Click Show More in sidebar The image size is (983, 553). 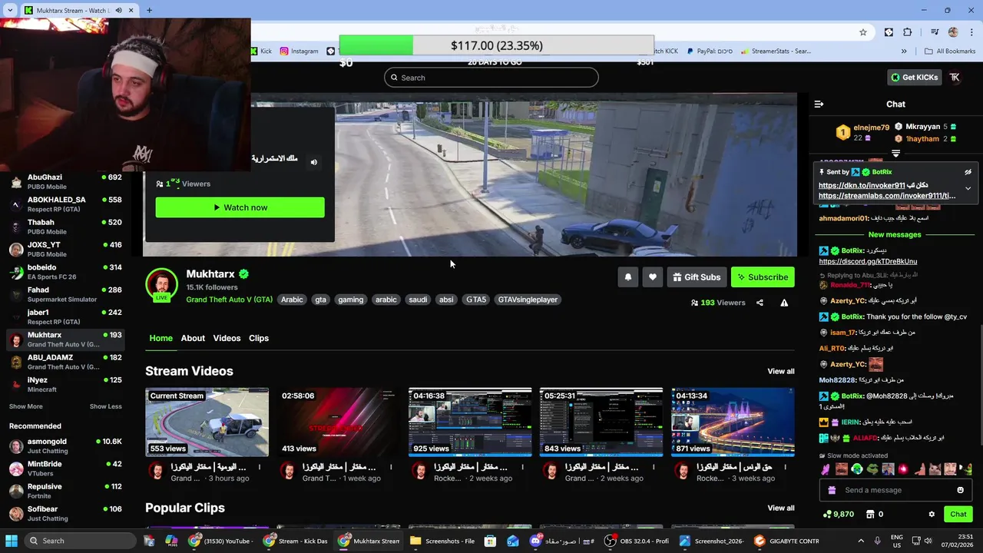point(26,406)
